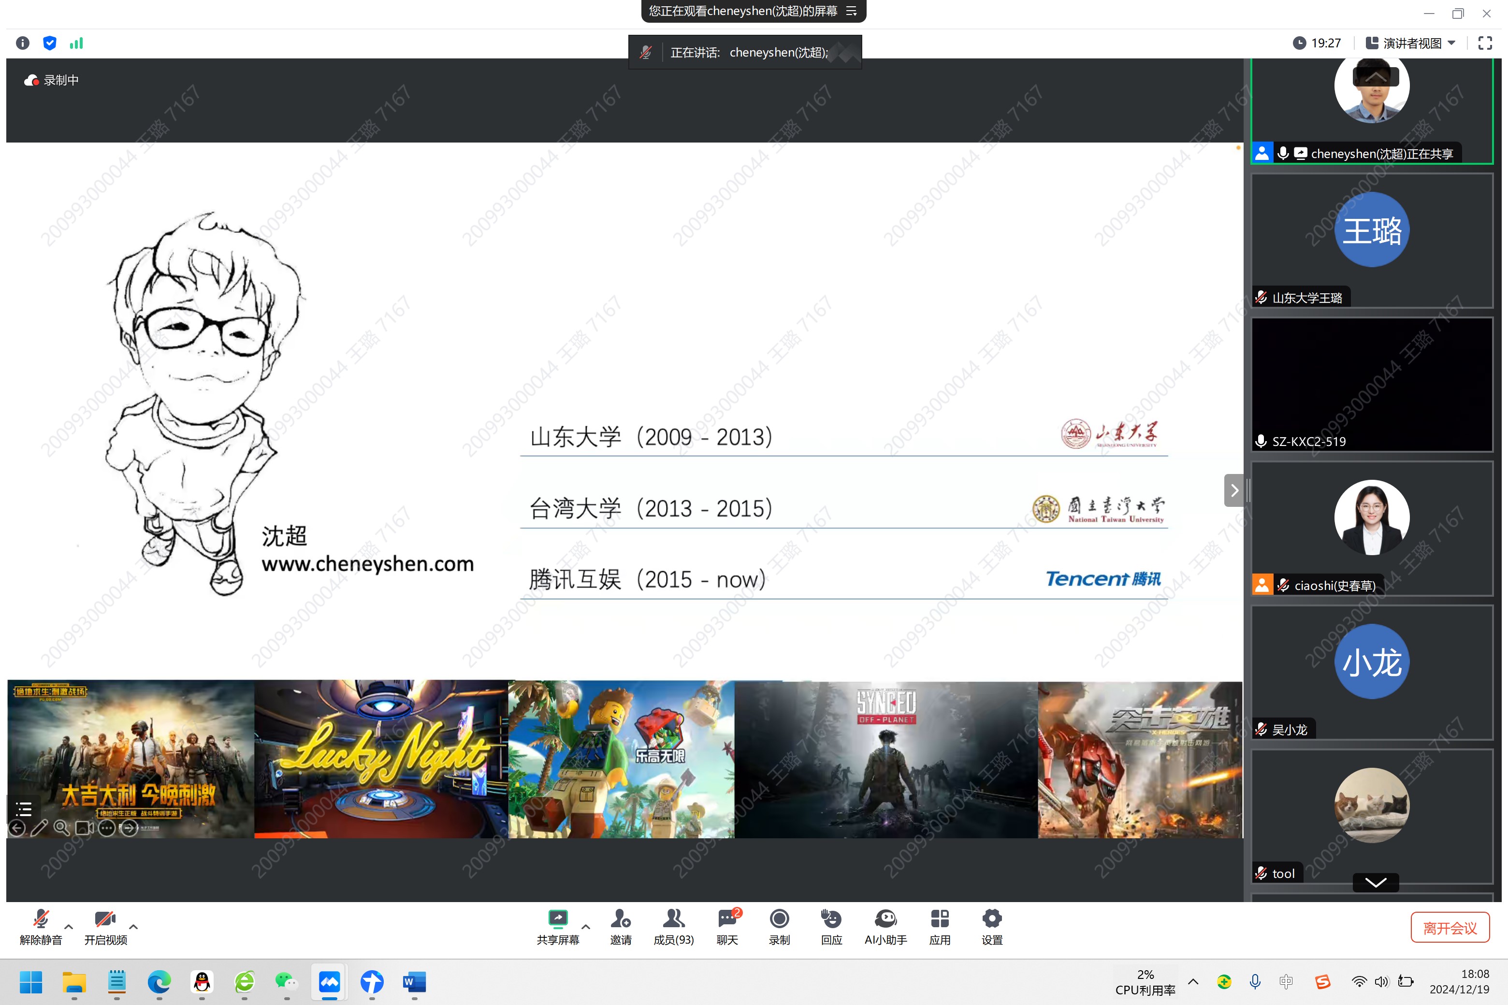Click the meeting info icon

coord(22,43)
